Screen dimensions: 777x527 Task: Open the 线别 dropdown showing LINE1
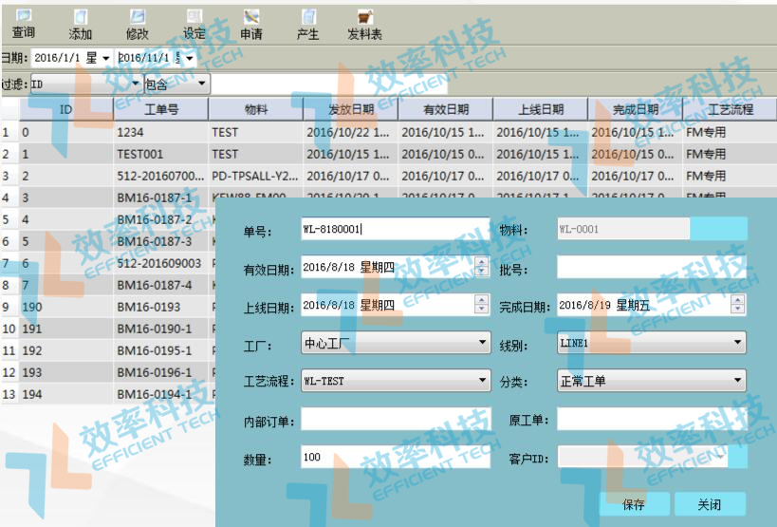737,343
